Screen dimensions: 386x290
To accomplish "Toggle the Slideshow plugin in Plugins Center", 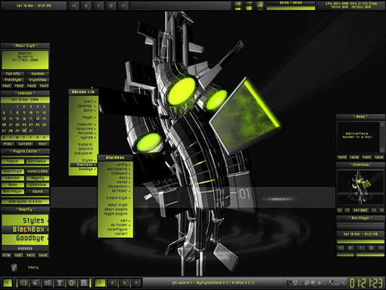I will pos(38,185).
